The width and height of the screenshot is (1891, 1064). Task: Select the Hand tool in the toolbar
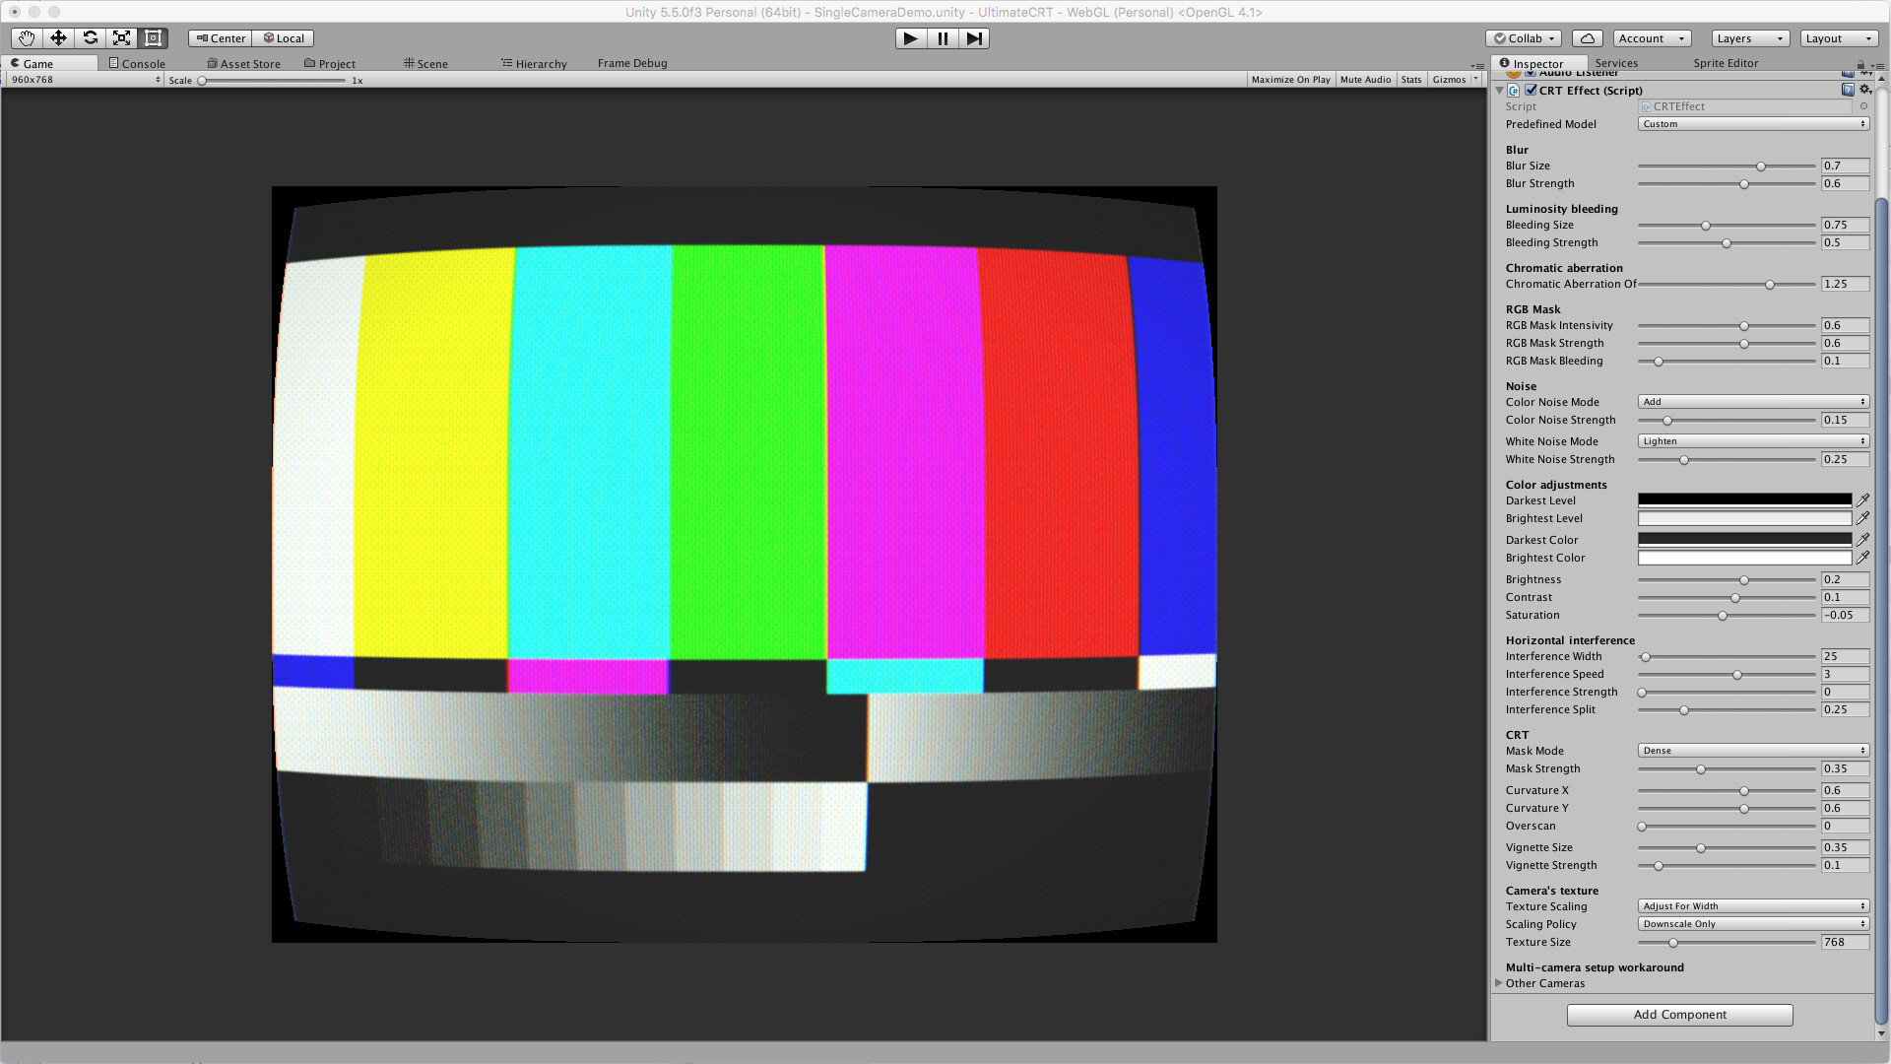26,37
